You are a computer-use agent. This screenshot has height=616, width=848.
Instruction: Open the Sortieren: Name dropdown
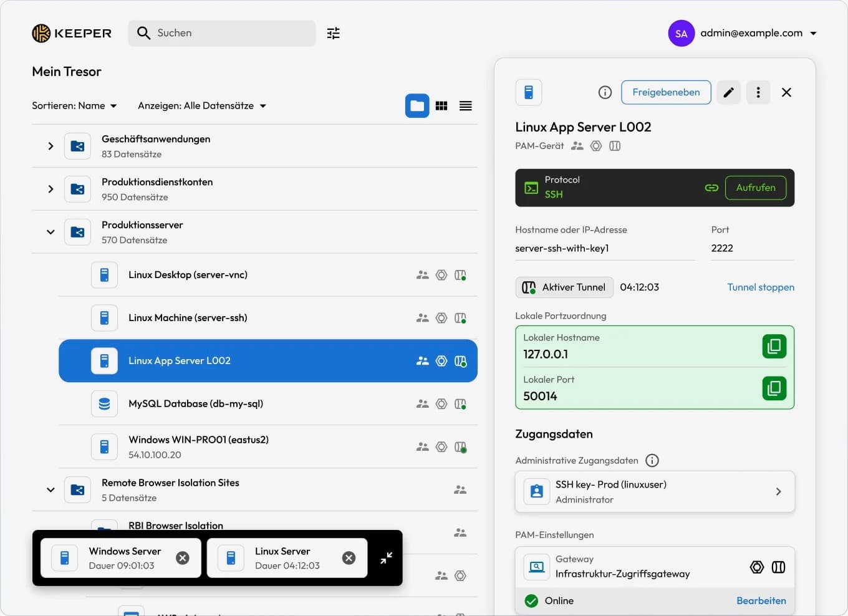coord(75,106)
